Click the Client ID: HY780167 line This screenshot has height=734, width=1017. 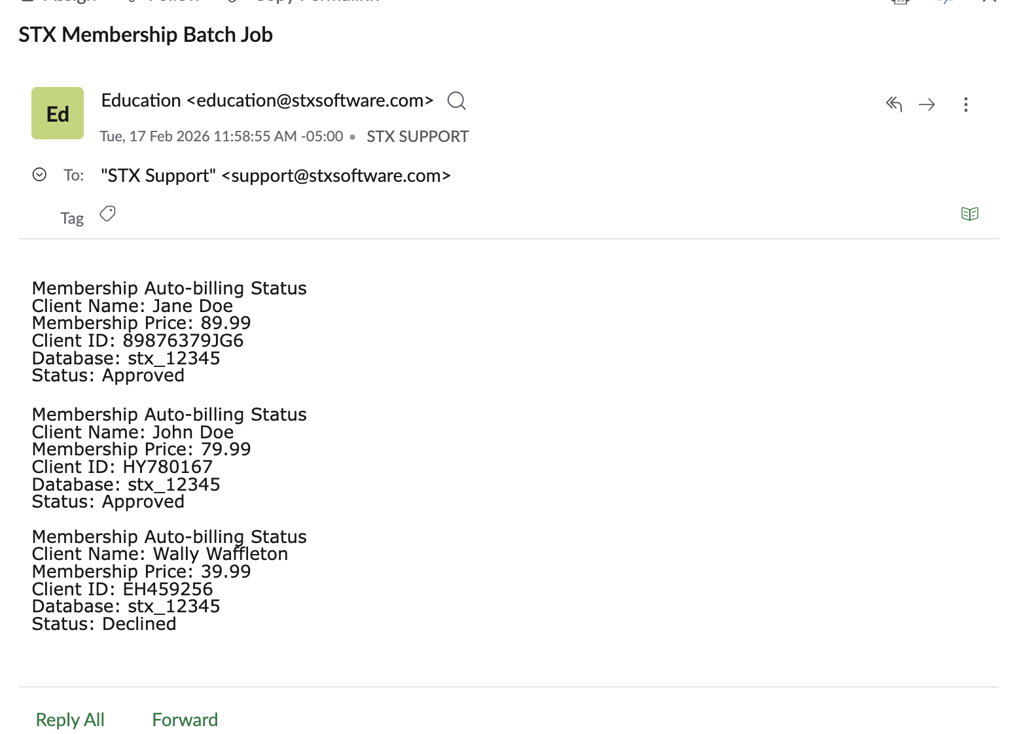pyautogui.click(x=122, y=467)
